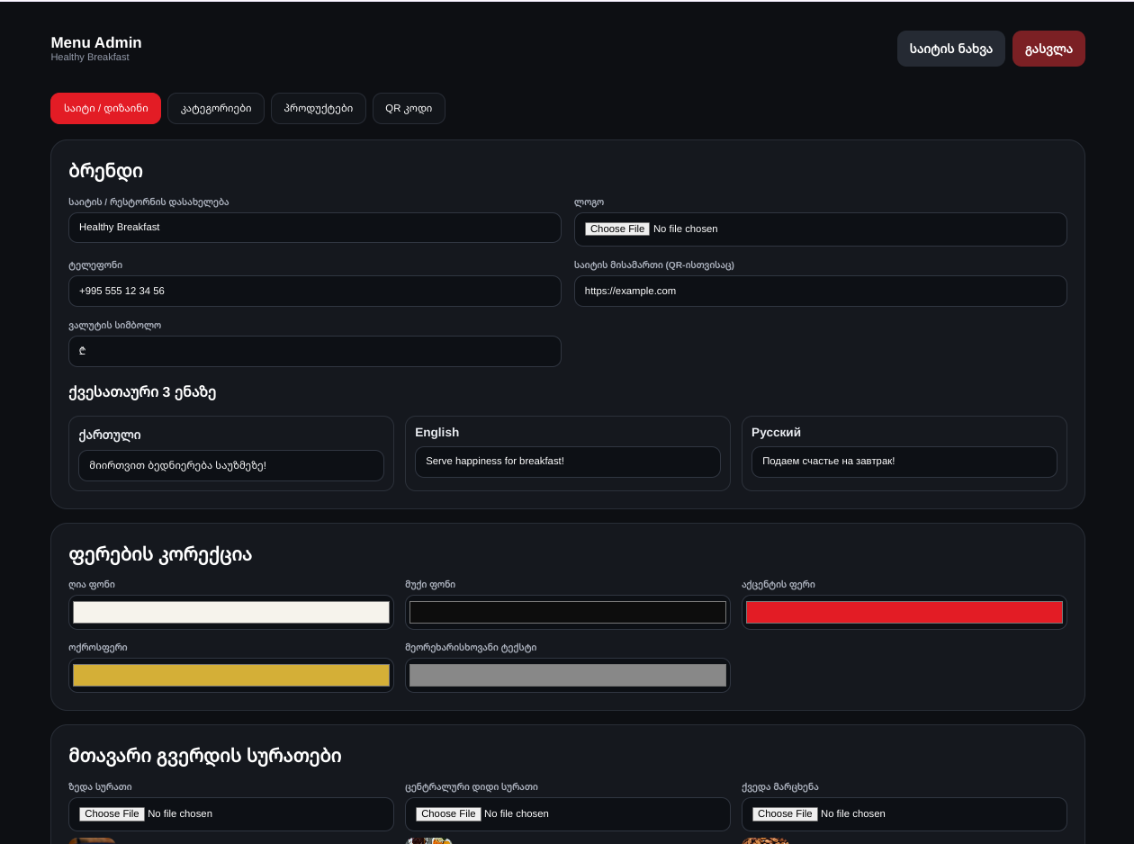This screenshot has height=844, width=1134.
Task: Click the საიტის ნახვა button
Action: point(951,49)
